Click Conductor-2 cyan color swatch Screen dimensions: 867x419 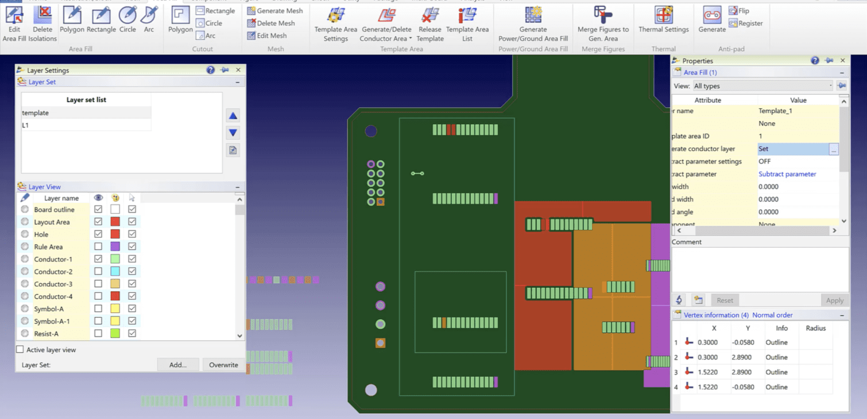tap(115, 272)
